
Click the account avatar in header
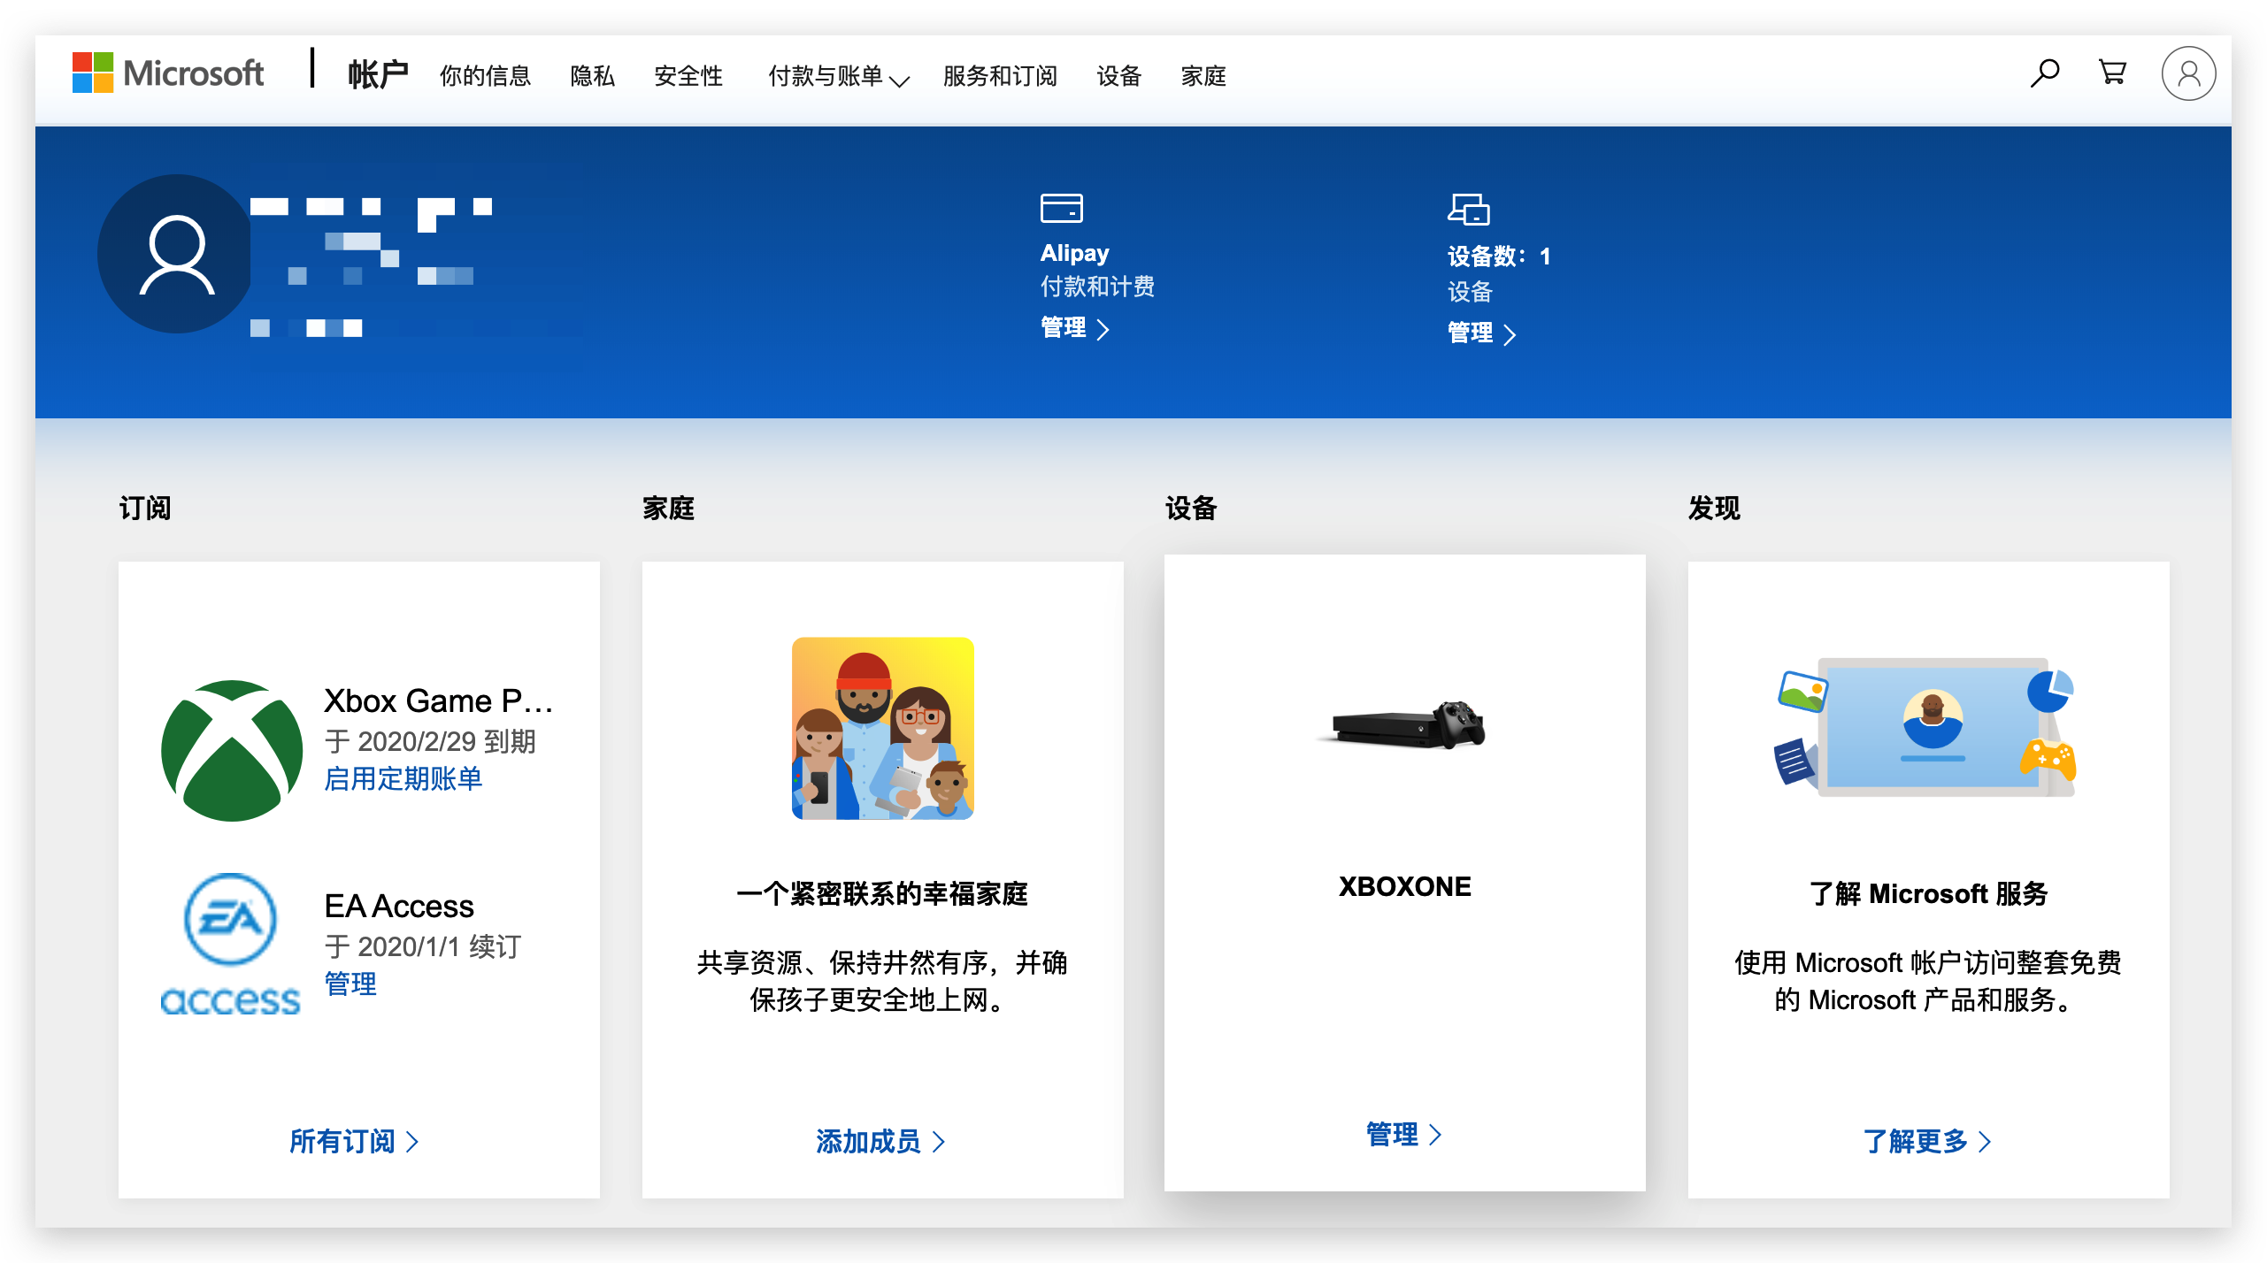pos(2188,73)
